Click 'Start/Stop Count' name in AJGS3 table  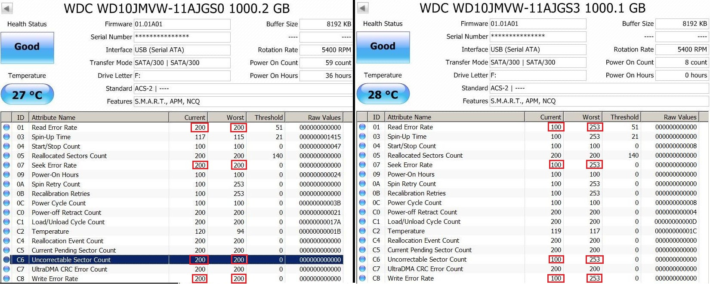[412, 146]
